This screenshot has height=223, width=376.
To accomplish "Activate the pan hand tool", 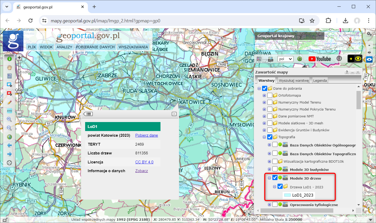I will (x=9, y=67).
